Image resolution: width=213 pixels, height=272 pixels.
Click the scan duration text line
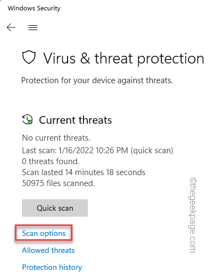tap(83, 172)
